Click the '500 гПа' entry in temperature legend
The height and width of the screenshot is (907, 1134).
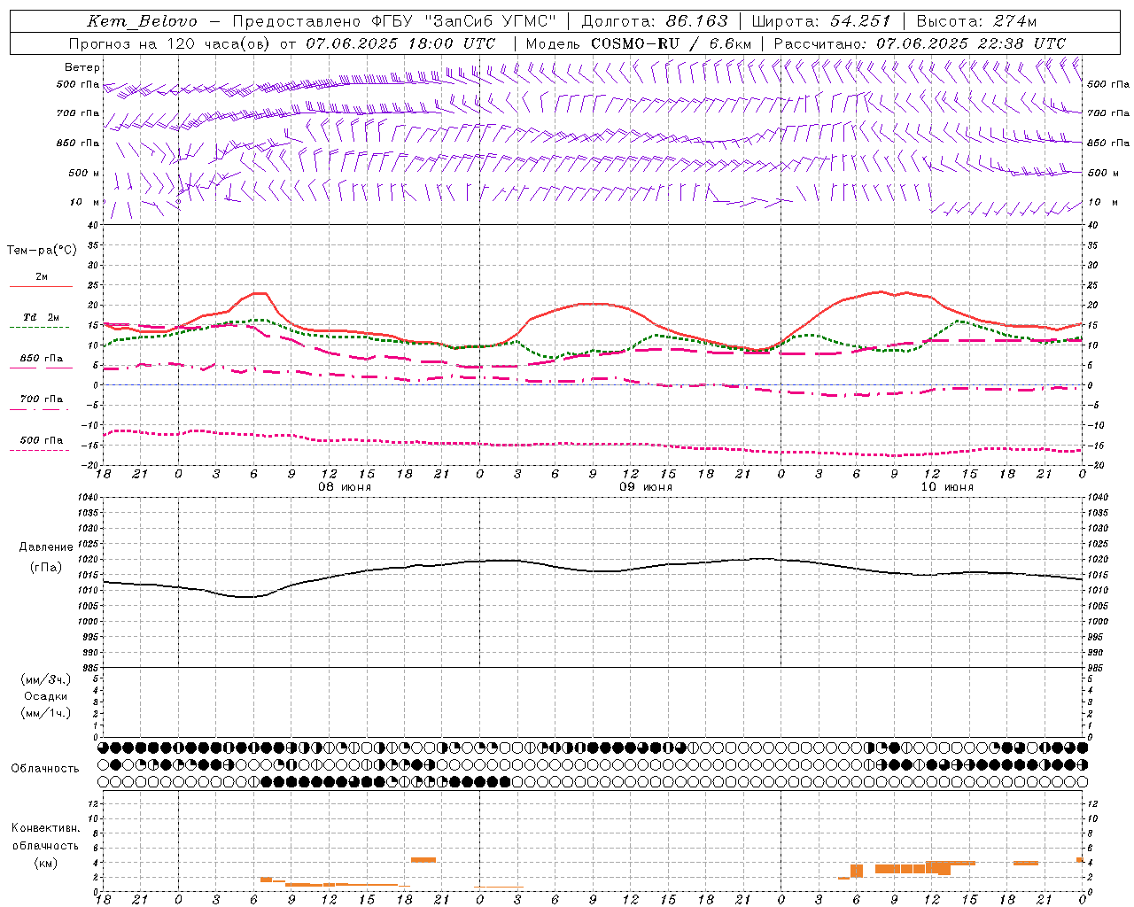[42, 440]
